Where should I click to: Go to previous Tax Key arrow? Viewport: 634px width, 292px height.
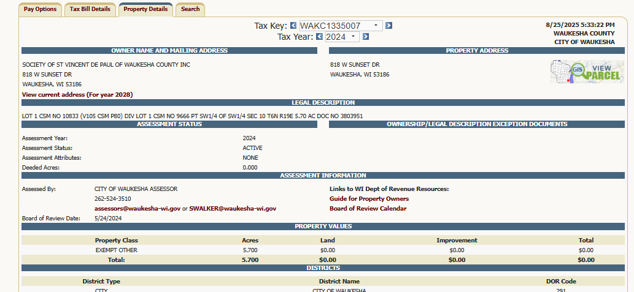[293, 26]
